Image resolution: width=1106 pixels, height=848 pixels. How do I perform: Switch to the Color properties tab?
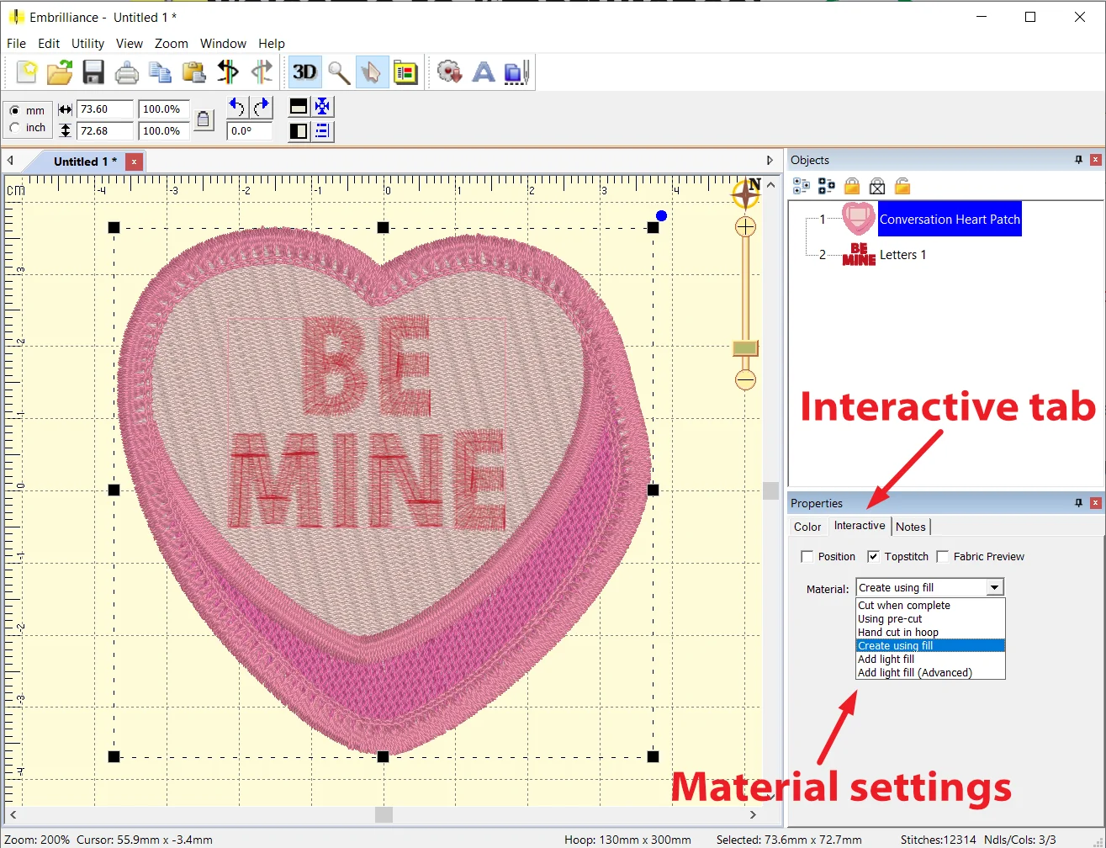coord(807,527)
